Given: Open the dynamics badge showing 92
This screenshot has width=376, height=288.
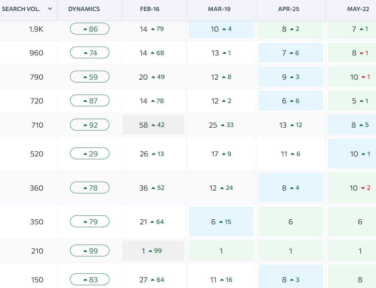Looking at the screenshot, I should click(90, 125).
